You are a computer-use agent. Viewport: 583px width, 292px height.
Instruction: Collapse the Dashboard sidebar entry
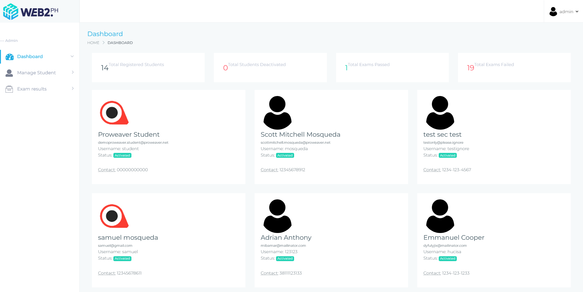click(72, 57)
